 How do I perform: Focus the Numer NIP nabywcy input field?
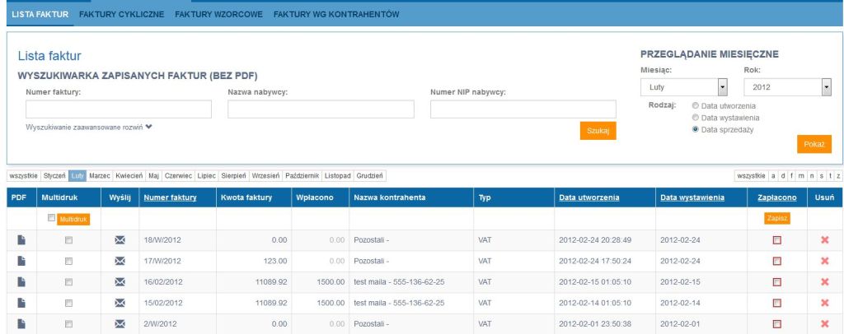pos(523,109)
